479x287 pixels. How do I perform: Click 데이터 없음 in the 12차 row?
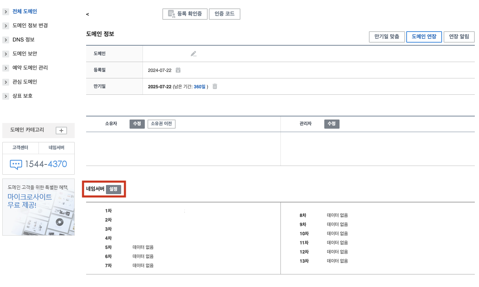tap(337, 252)
